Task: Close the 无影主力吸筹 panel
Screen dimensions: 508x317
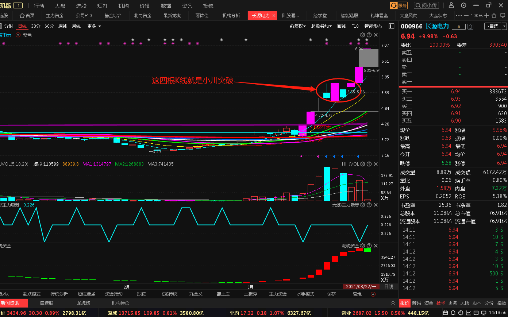Action: pos(376,205)
